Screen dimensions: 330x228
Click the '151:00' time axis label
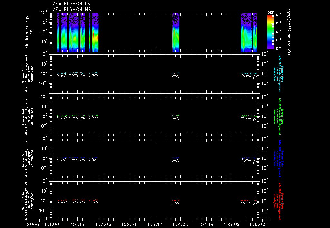point(52,224)
